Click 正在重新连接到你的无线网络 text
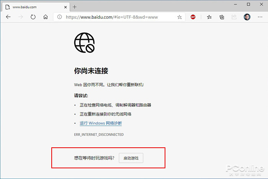This screenshot has width=268, height=179. click(105, 114)
